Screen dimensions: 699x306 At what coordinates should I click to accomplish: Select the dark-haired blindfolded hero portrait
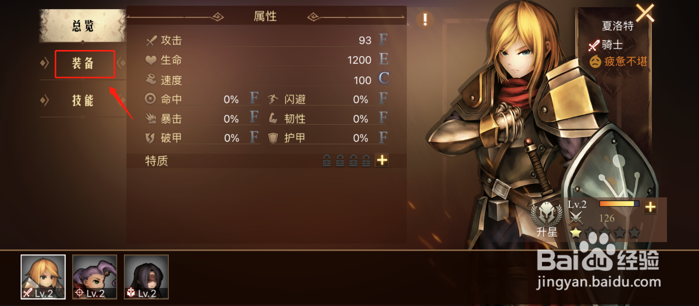point(147,277)
